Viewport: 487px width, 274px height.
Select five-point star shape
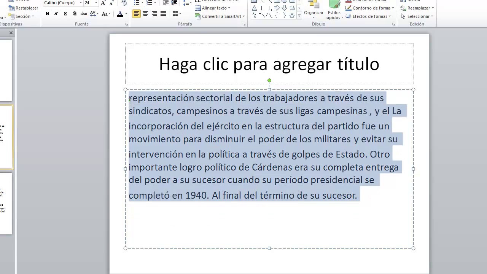pyautogui.click(x=292, y=16)
